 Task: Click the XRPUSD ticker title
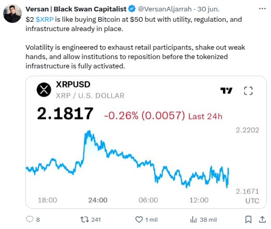(x=73, y=84)
